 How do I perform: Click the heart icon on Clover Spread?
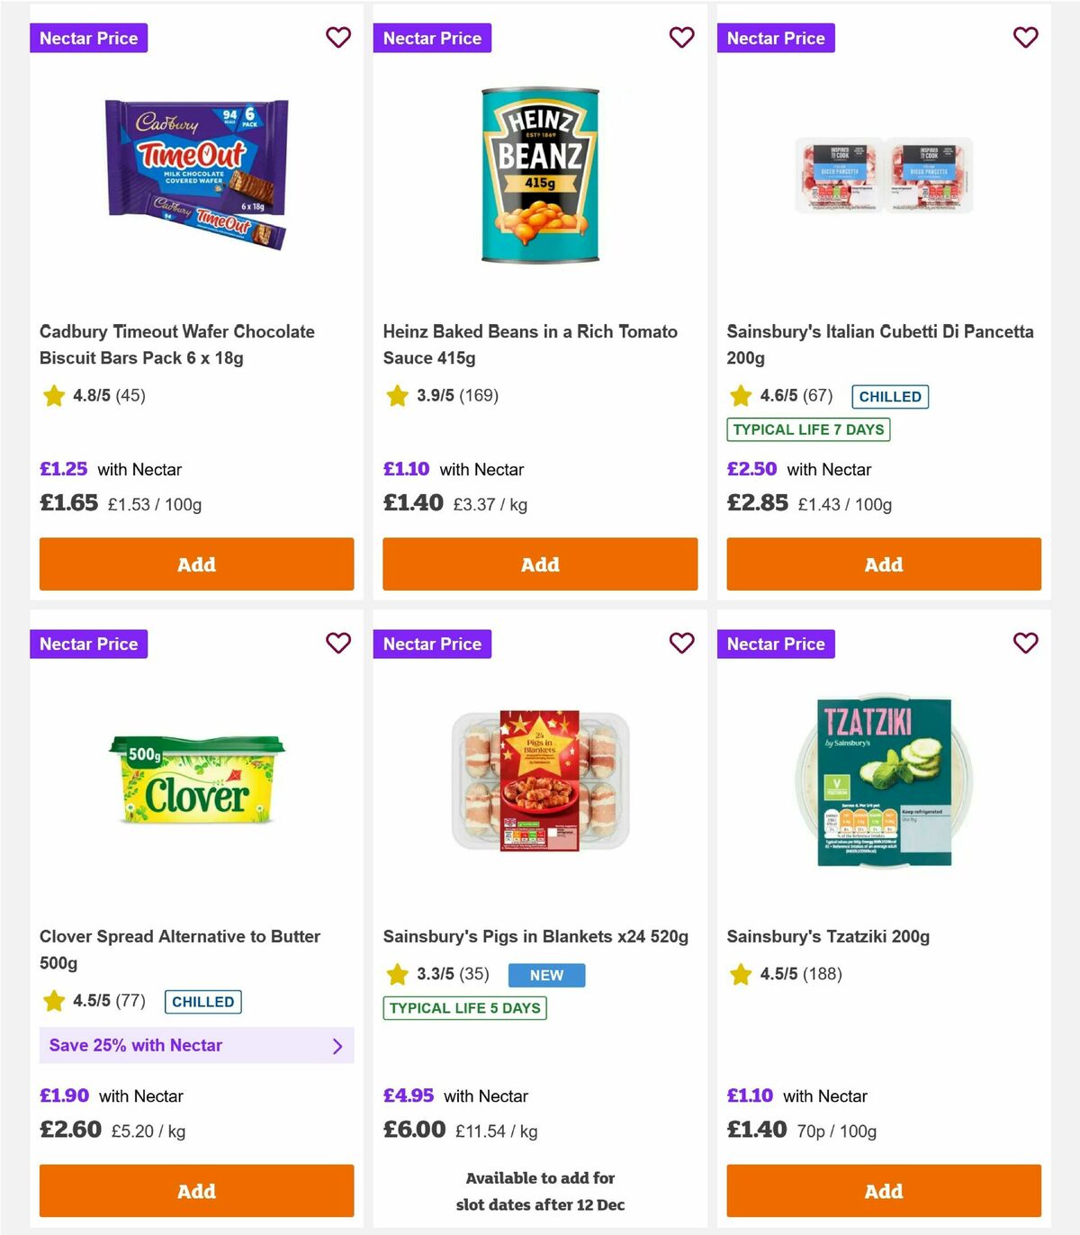pyautogui.click(x=338, y=644)
